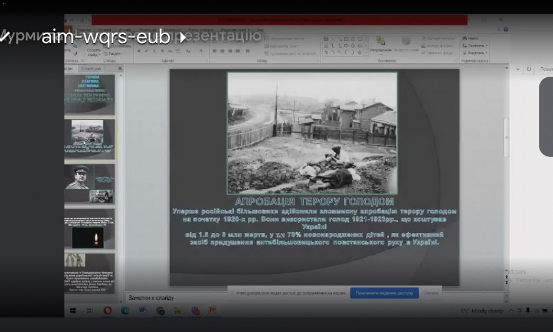Close the slides thumbnail pane

120,68
